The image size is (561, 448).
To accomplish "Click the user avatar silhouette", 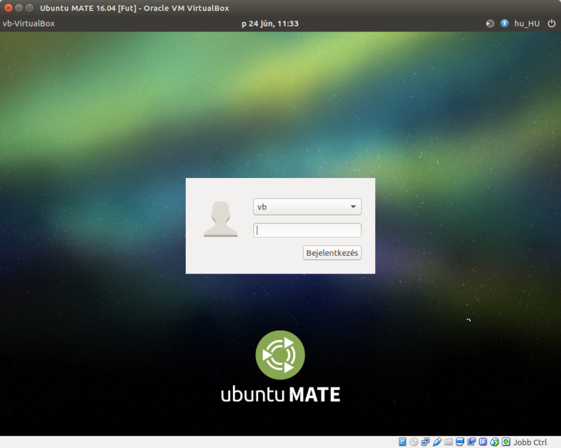I will 221,219.
